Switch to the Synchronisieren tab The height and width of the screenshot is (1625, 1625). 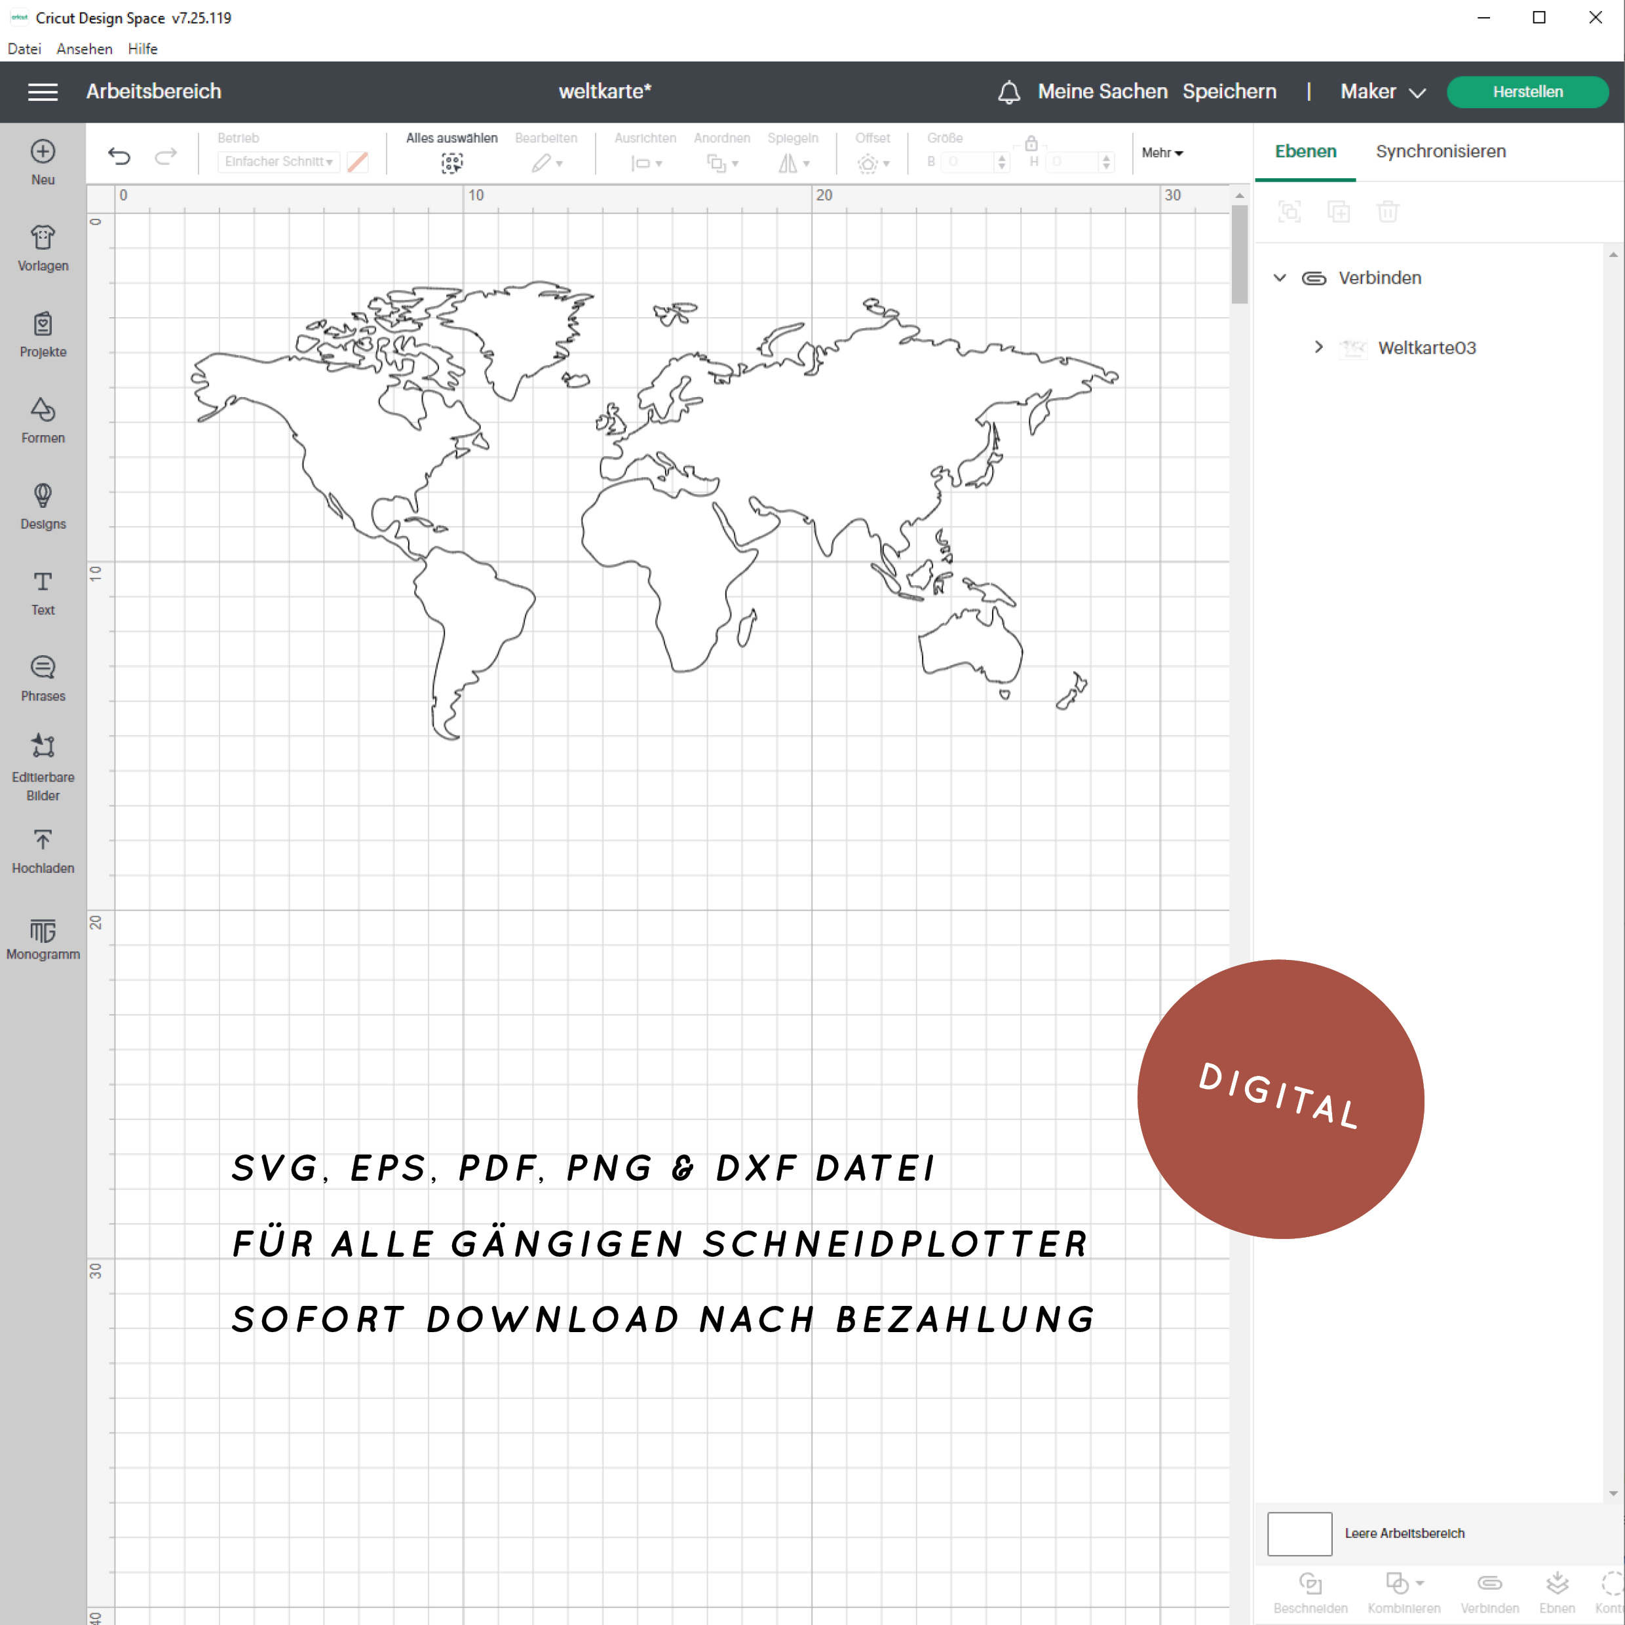[x=1440, y=151]
